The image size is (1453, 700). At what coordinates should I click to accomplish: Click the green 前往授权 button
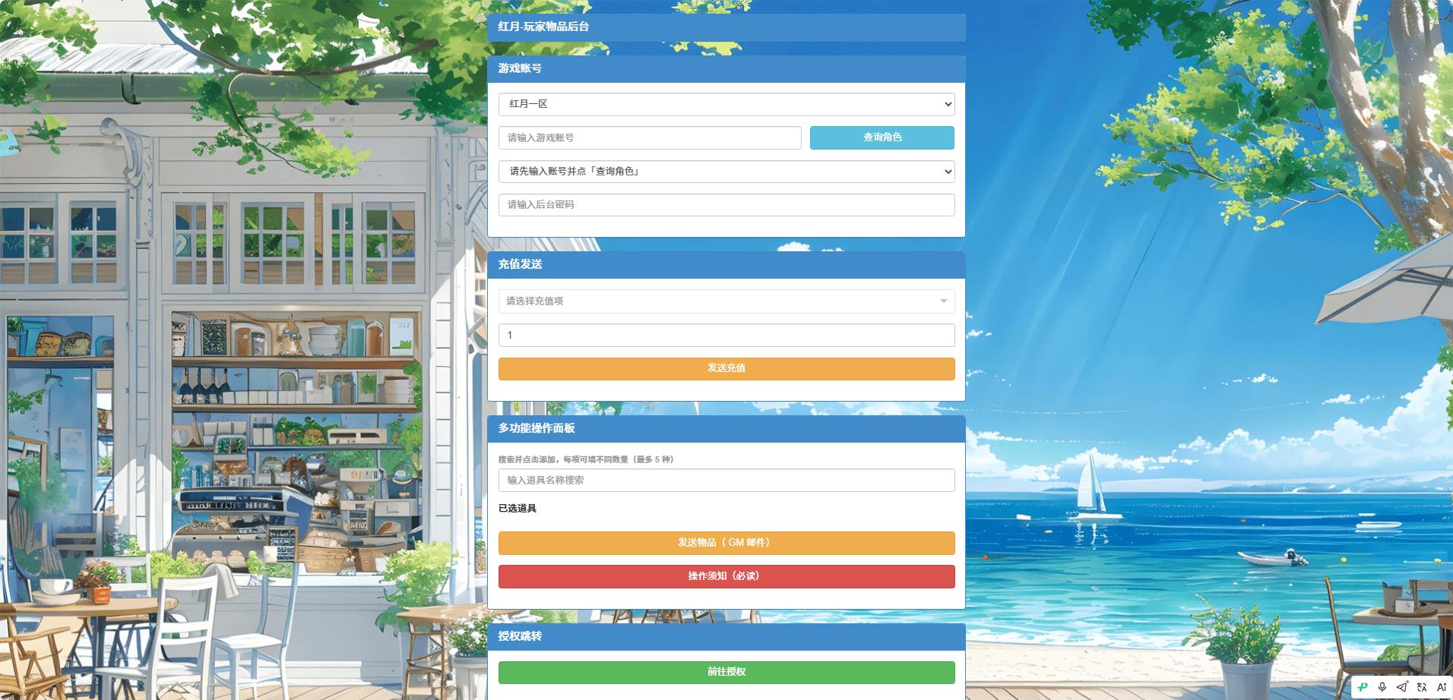pyautogui.click(x=726, y=672)
